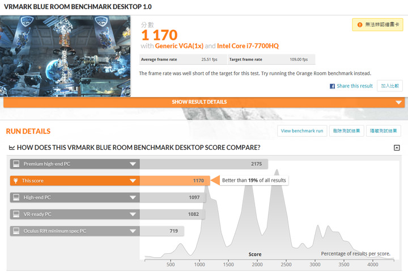Click the Facebook share icon
The width and height of the screenshot is (408, 276).
333,86
